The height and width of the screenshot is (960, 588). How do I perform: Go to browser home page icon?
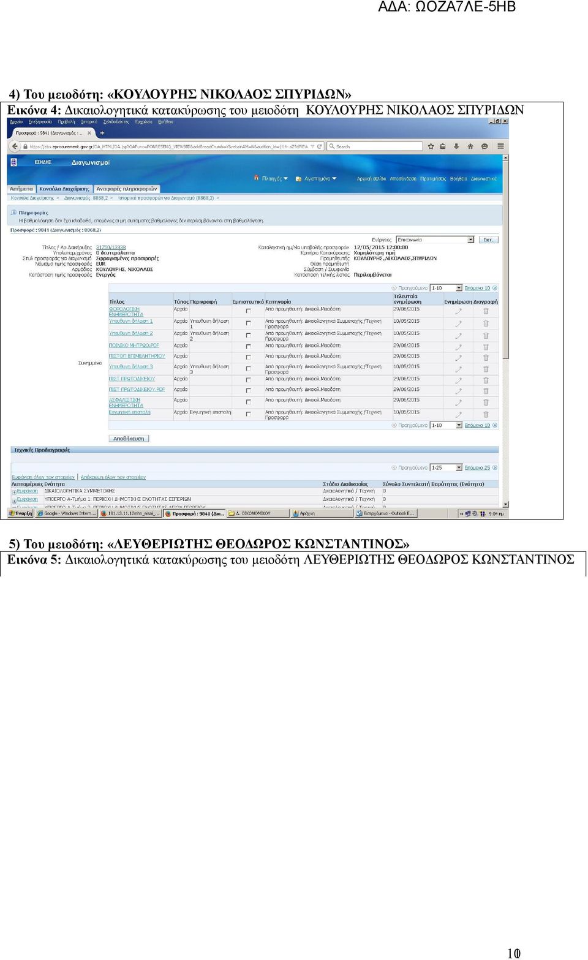470,146
